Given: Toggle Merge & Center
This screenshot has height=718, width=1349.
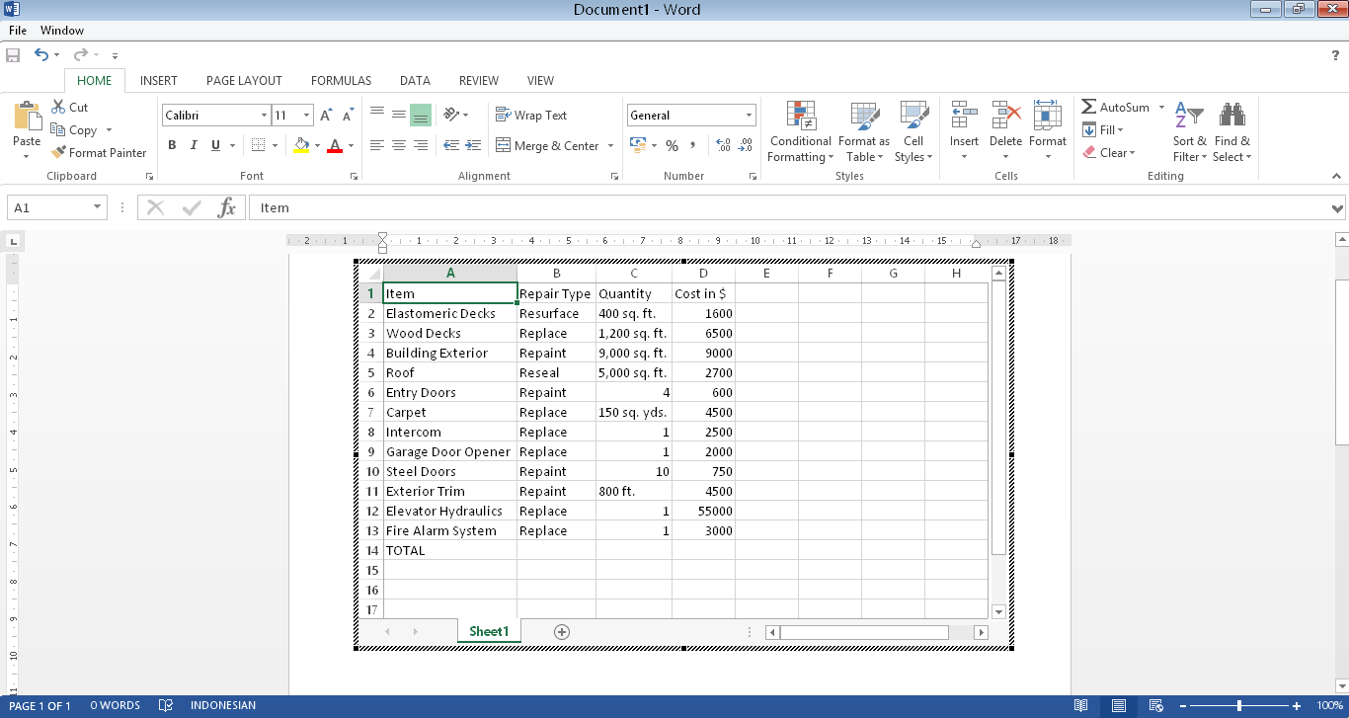Looking at the screenshot, I should pos(548,145).
